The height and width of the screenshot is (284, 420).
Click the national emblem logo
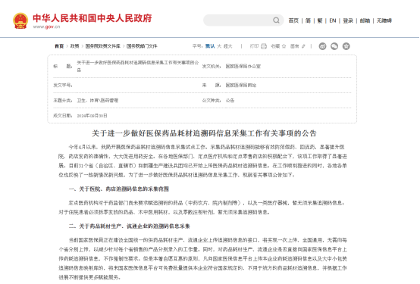[x=20, y=20]
